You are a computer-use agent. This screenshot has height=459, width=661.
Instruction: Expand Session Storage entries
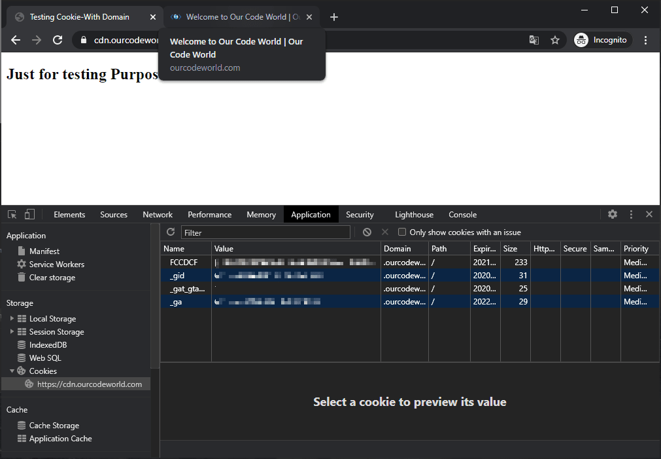pos(11,331)
